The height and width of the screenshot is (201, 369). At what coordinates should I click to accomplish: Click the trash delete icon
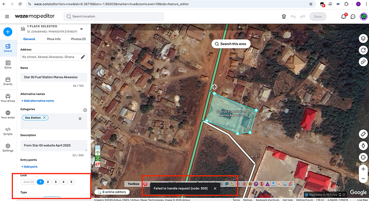(x=284, y=17)
